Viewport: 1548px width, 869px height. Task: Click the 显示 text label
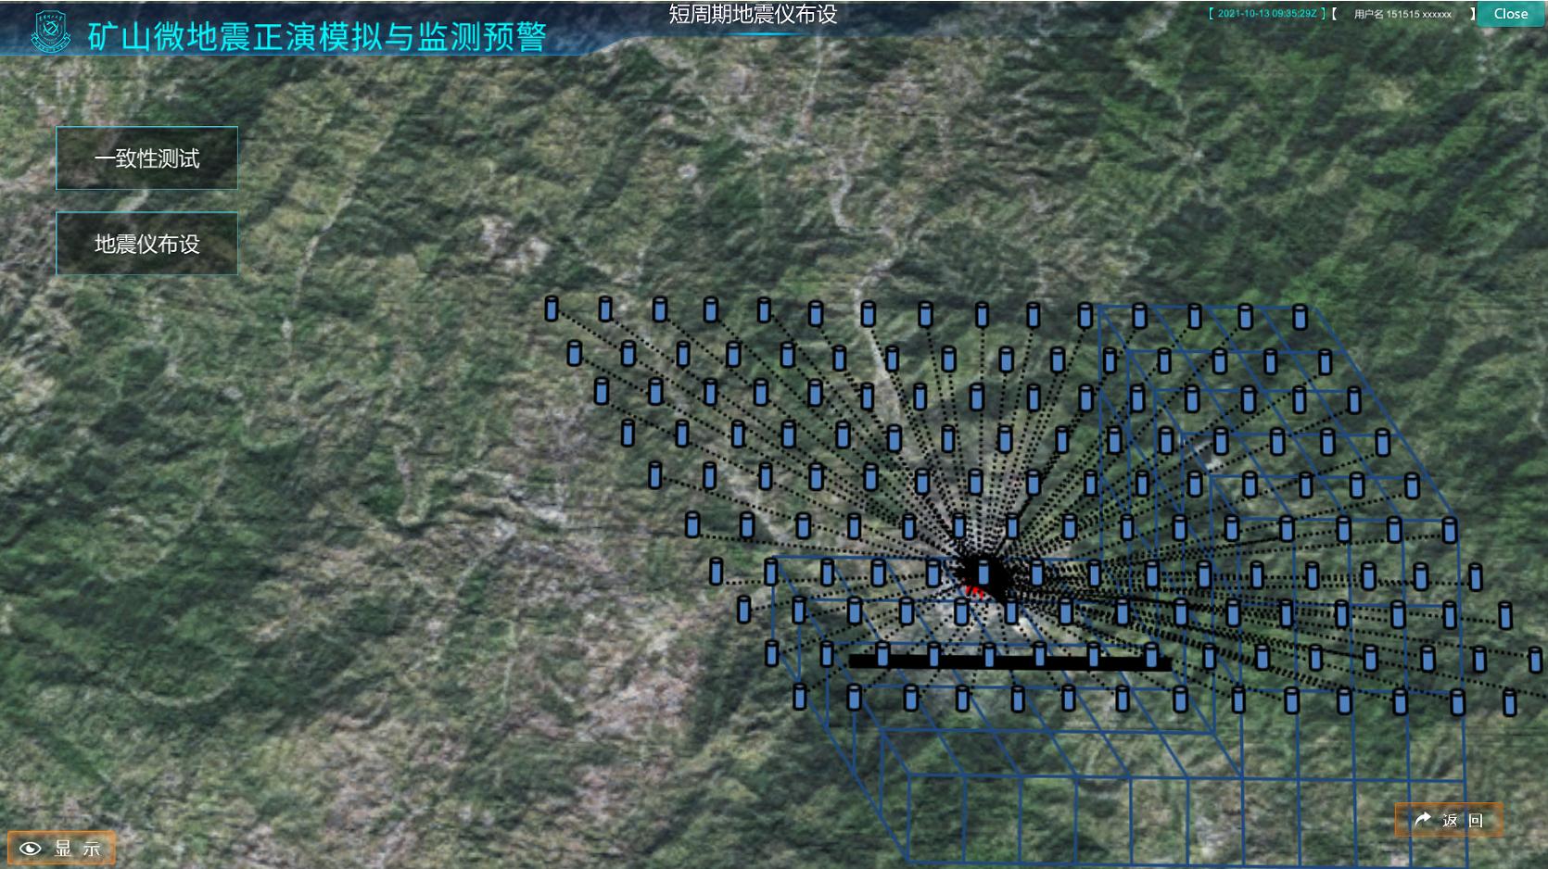point(78,849)
